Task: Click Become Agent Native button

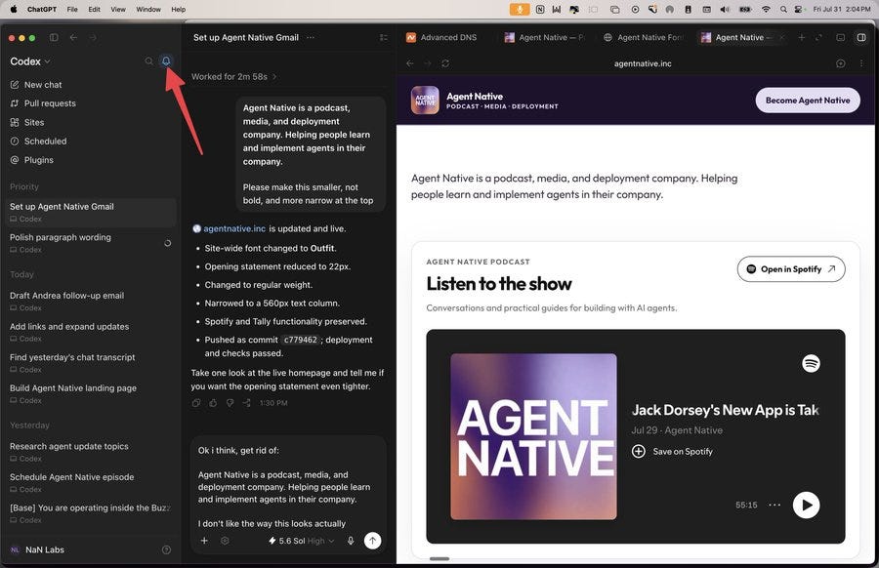Action: point(808,101)
